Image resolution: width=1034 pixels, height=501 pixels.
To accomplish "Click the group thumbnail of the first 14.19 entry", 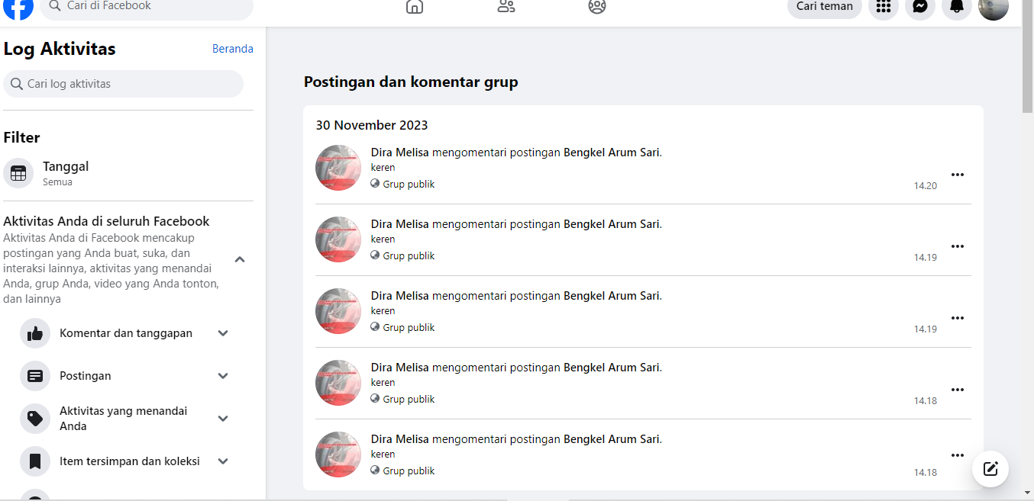I will 338,239.
